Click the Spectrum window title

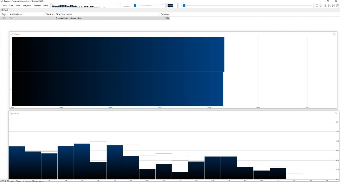click(15, 113)
